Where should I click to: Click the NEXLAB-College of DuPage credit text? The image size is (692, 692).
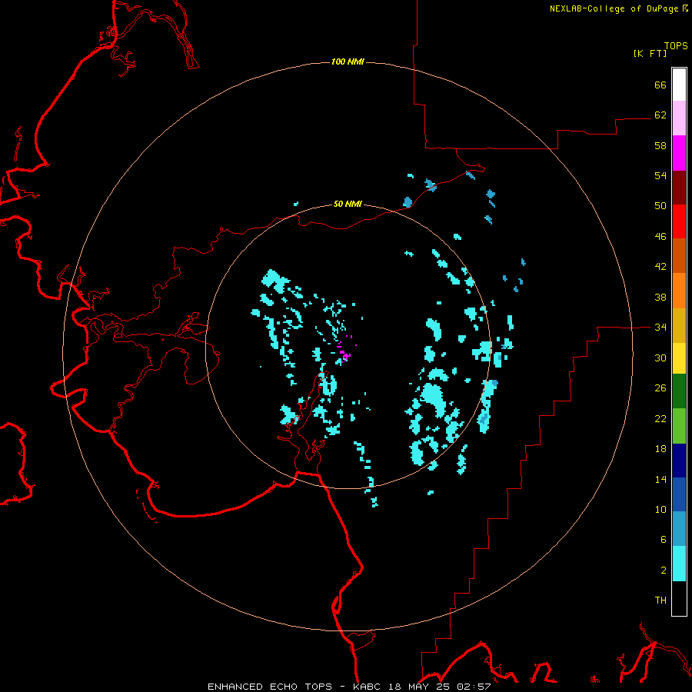pos(615,8)
